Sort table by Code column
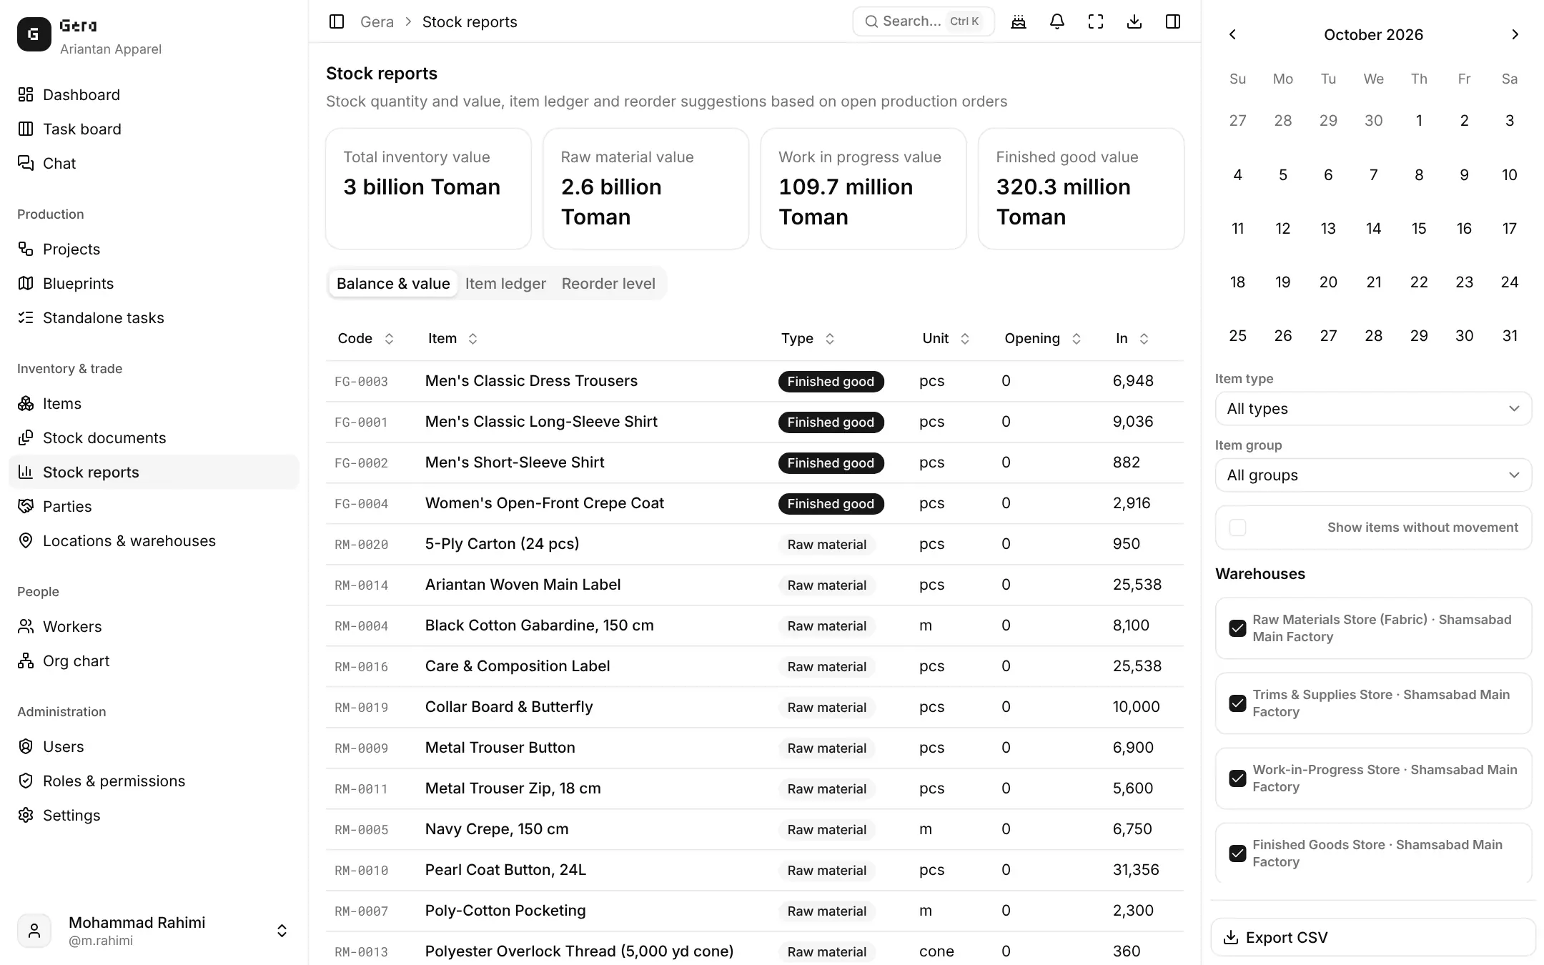The image size is (1544, 965). coord(365,339)
